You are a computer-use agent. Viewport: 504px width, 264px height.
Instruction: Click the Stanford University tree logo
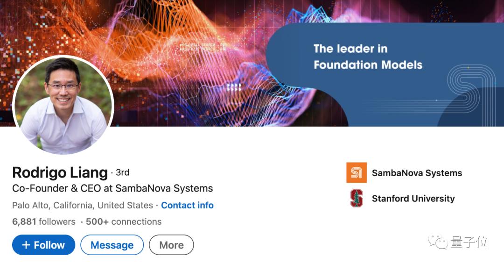click(357, 198)
